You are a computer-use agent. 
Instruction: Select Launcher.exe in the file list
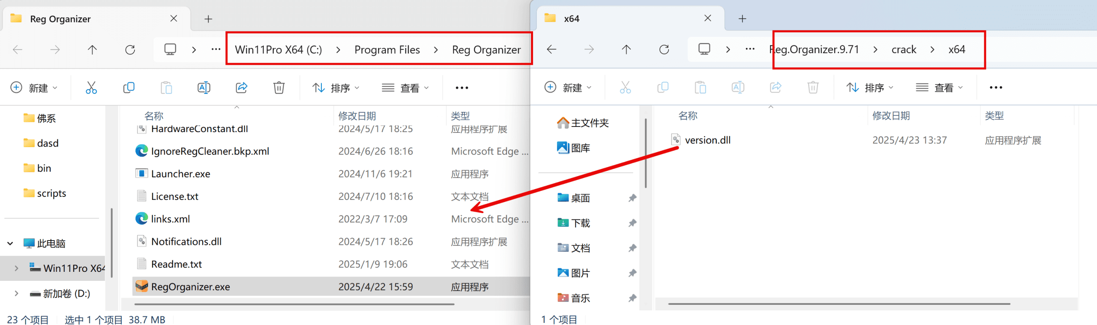180,174
